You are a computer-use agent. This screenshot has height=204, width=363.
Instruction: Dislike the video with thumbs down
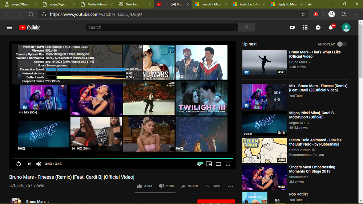(166, 186)
